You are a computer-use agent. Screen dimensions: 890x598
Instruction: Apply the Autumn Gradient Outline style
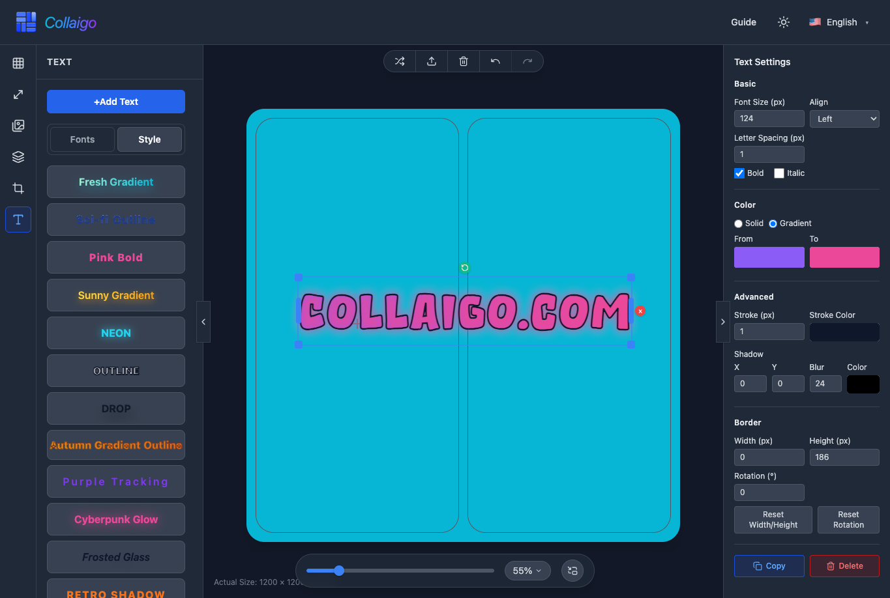click(116, 445)
